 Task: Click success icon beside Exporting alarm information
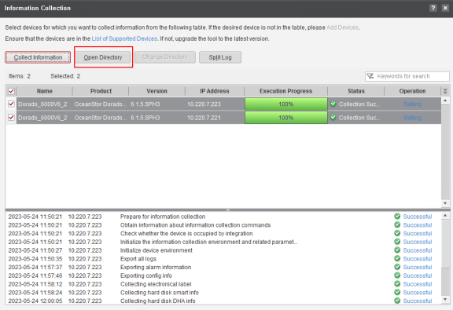coord(397,267)
